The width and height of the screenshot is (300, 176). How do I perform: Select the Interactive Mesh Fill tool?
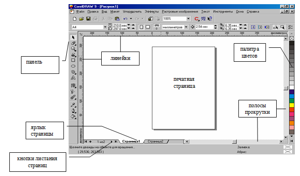click(73, 85)
